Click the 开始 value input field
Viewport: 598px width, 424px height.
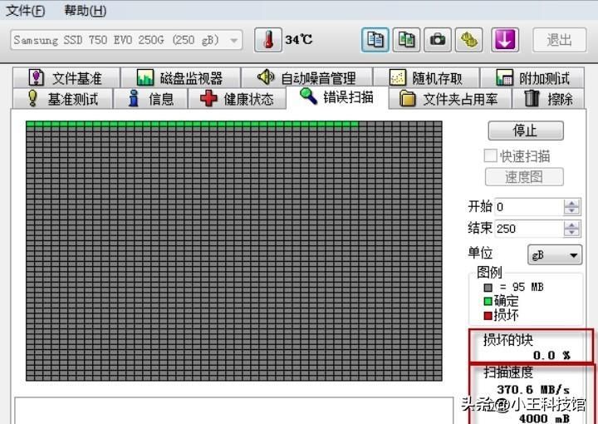529,207
